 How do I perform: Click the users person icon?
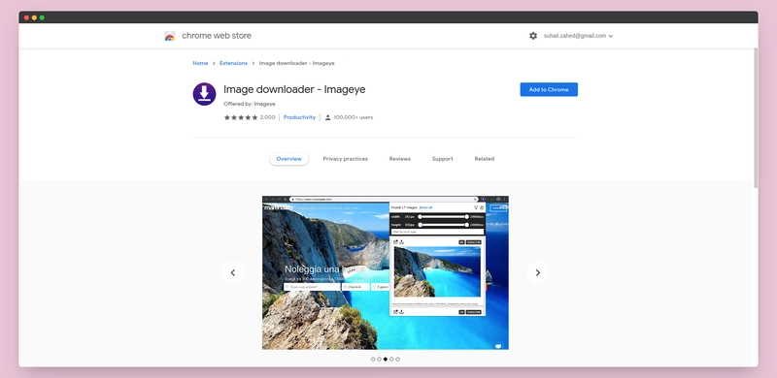click(x=327, y=117)
